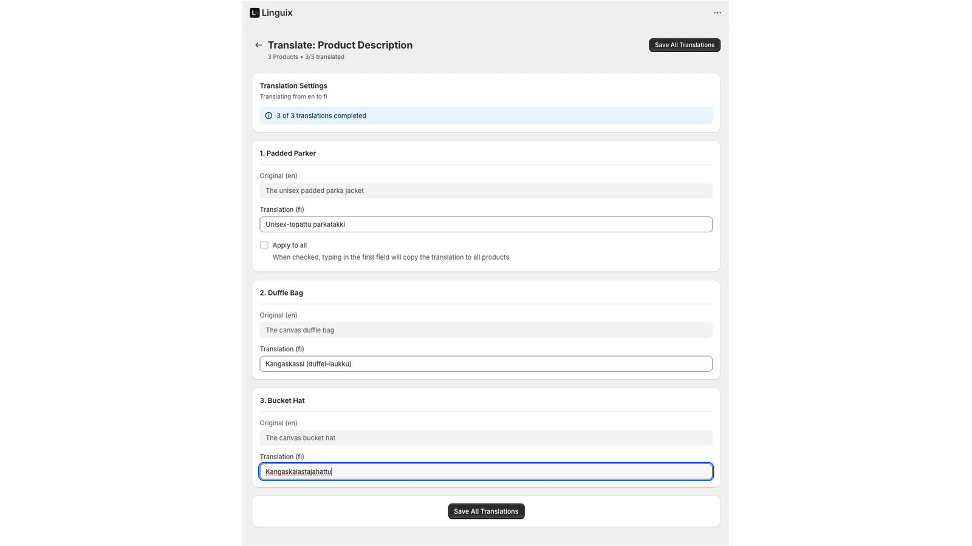Click the original text 'The unisex padded parka jacket'
Viewport: 972px width, 546px height.
click(x=315, y=190)
